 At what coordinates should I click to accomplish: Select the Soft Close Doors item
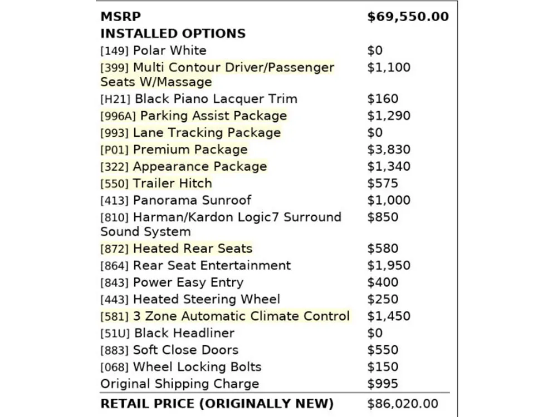pos(169,350)
